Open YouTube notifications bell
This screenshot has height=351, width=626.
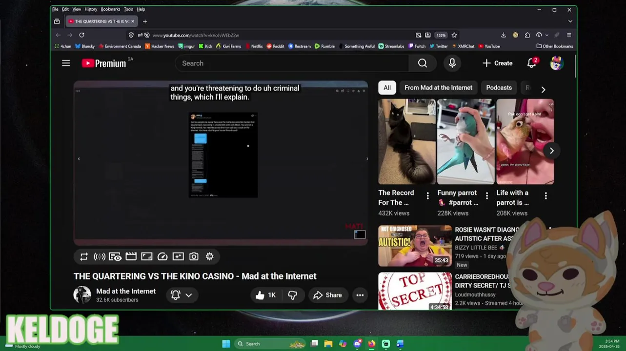tap(532, 63)
